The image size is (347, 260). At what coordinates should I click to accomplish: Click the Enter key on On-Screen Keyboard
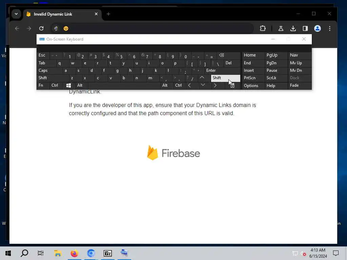pyautogui.click(x=222, y=70)
